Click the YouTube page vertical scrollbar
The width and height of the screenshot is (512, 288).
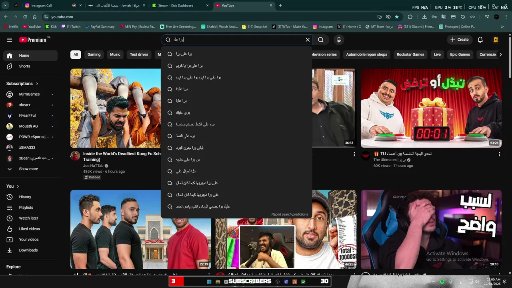pos(510,58)
